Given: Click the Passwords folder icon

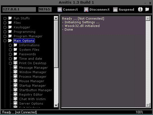Looking at the screenshot, I should pyautogui.click(x=15, y=54).
